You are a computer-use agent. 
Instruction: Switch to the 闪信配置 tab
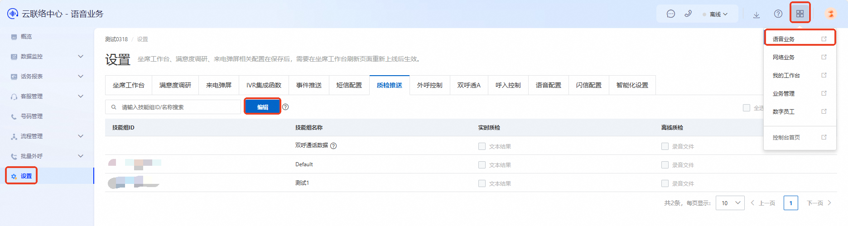[x=589, y=85]
